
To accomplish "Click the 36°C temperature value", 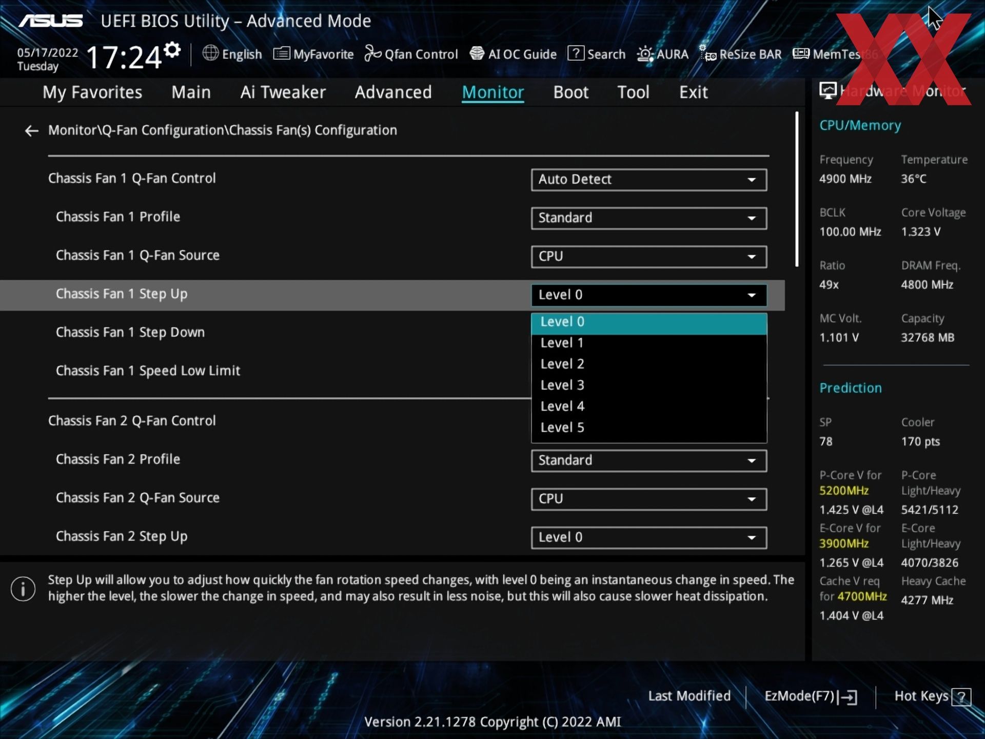I will click(x=914, y=179).
